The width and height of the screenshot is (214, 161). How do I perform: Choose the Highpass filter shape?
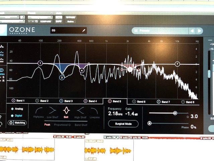point(39,113)
